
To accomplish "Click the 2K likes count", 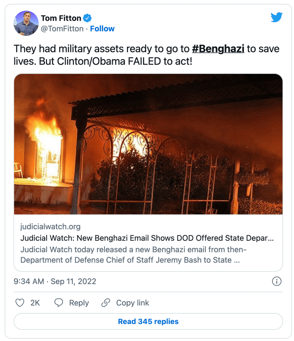I will (x=35, y=303).
